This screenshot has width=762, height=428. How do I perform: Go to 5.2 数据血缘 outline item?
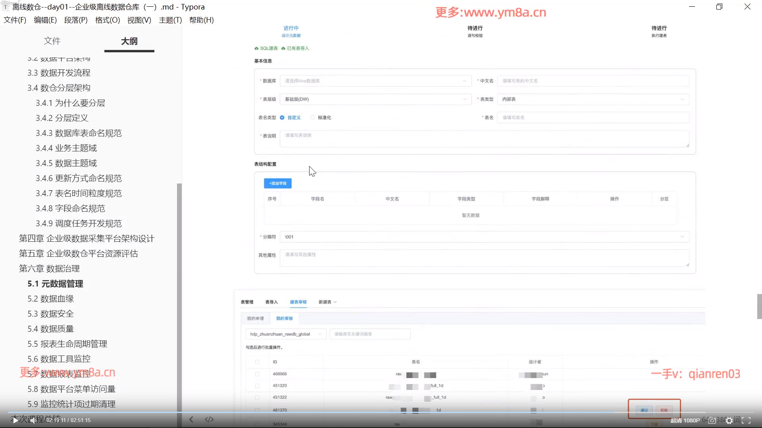[x=51, y=299]
